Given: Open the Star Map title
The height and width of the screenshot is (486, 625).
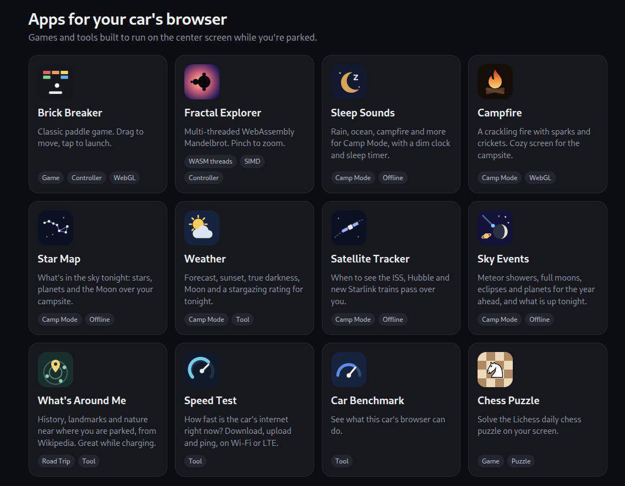Looking at the screenshot, I should 59,259.
